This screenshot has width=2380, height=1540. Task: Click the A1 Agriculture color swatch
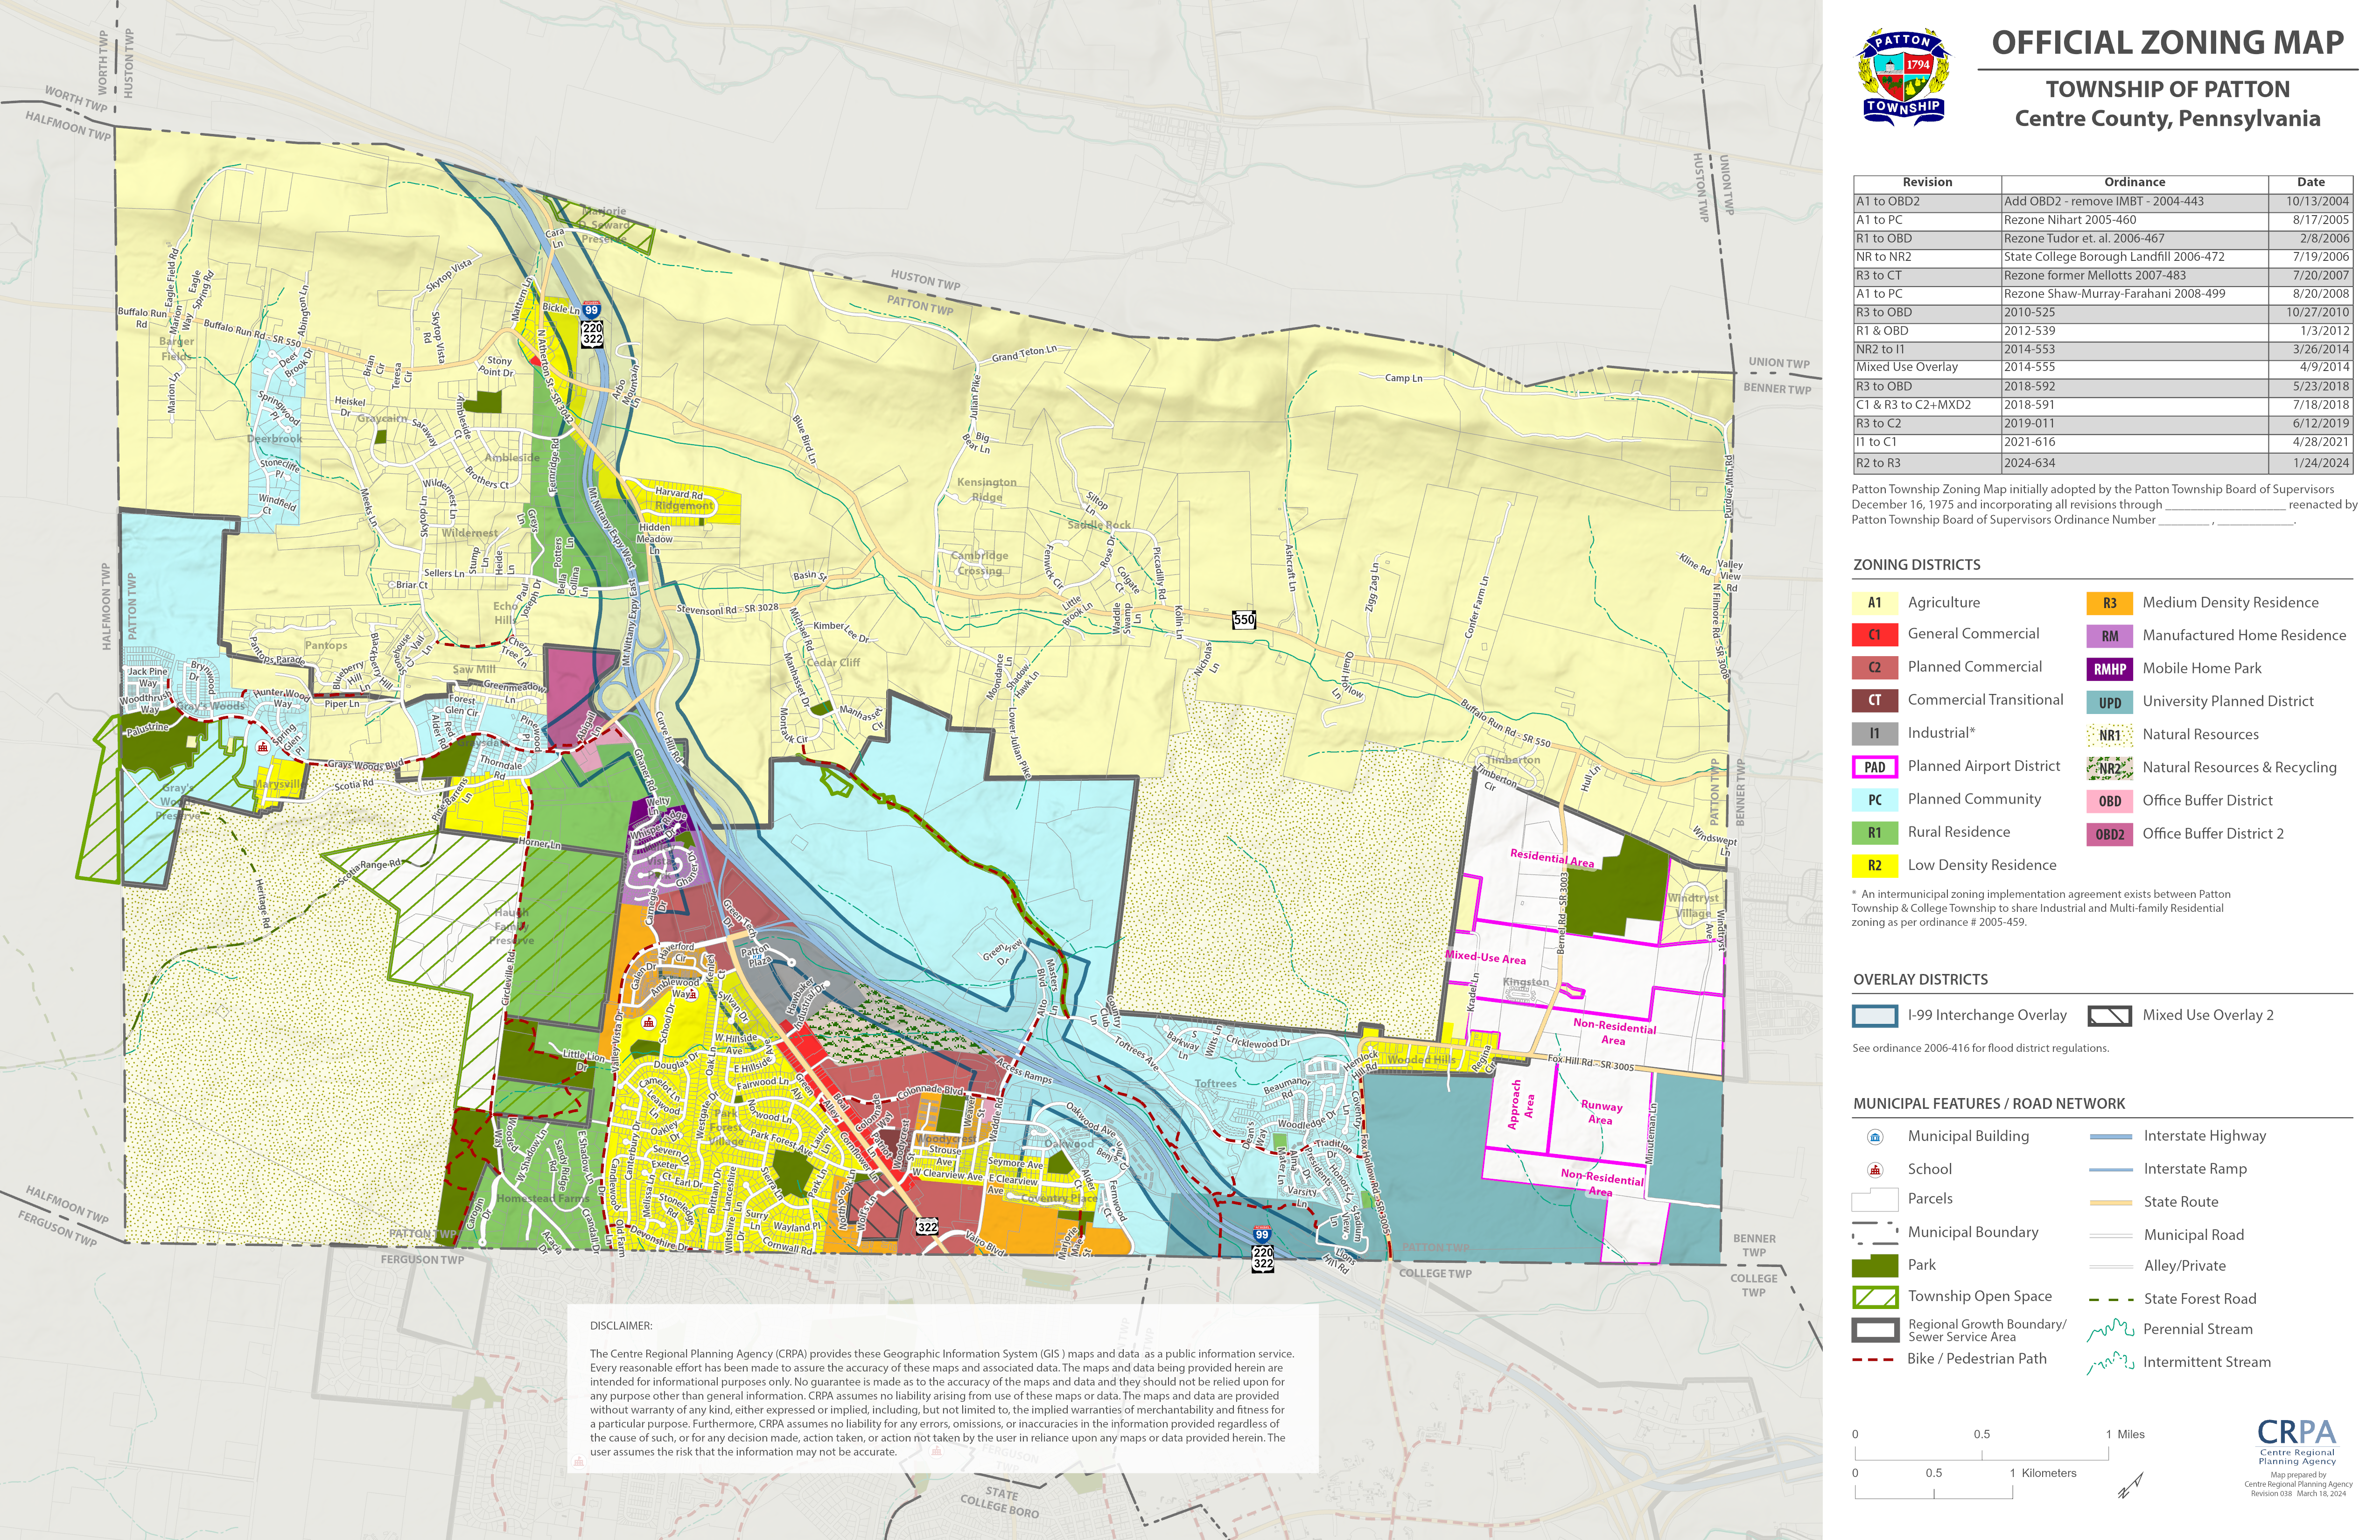[x=1874, y=603]
